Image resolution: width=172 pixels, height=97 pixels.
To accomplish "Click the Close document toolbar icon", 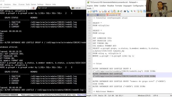I will coord(100,11).
